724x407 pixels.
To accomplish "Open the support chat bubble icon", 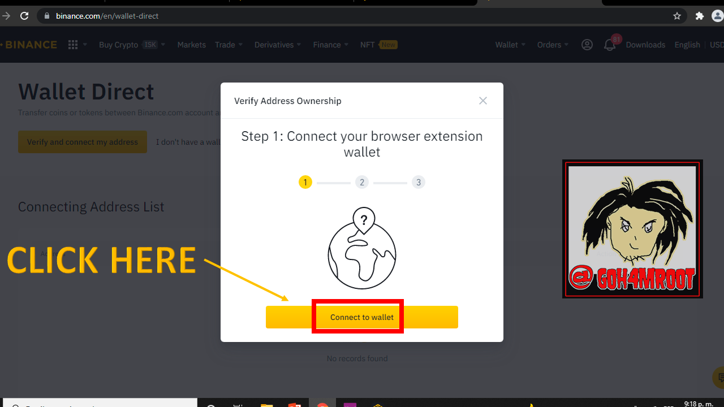I will [719, 377].
